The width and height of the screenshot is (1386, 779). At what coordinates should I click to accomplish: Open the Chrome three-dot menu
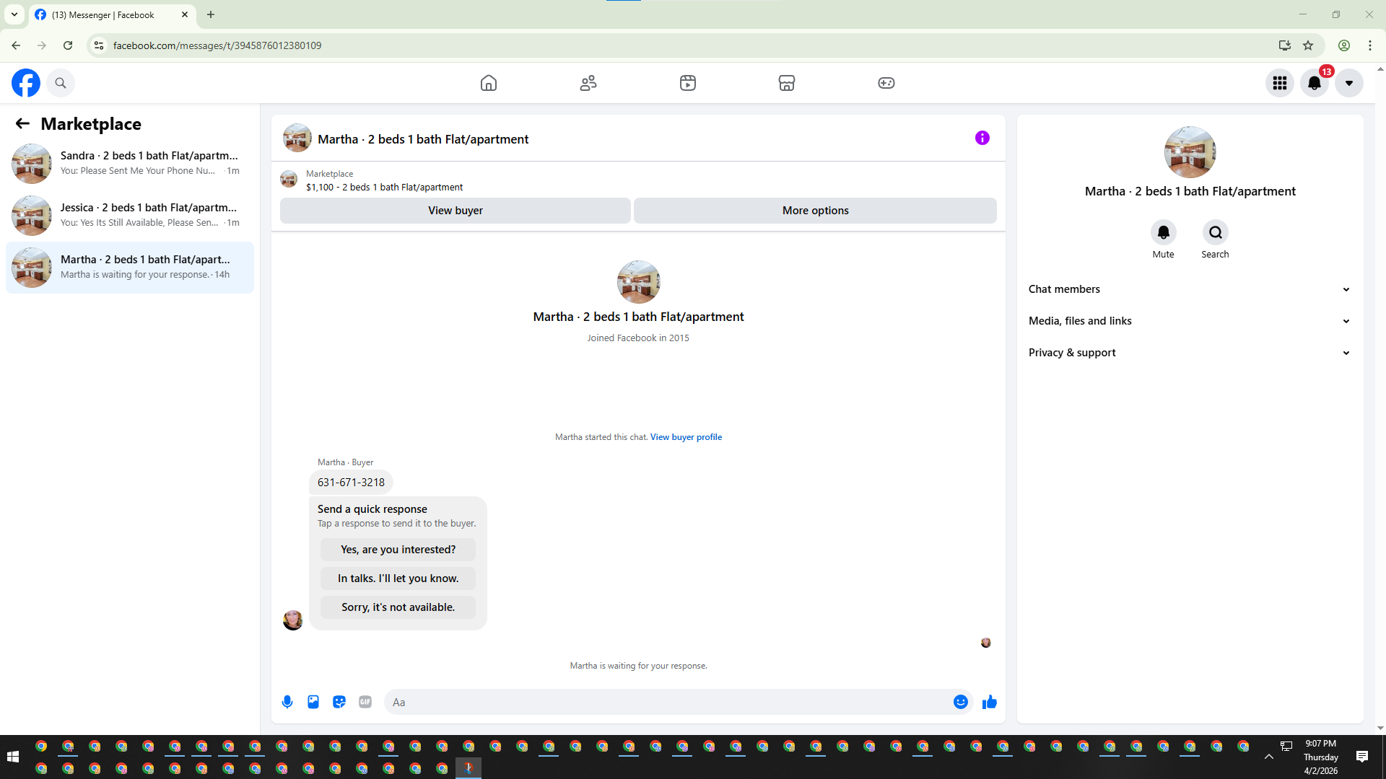pos(1370,45)
